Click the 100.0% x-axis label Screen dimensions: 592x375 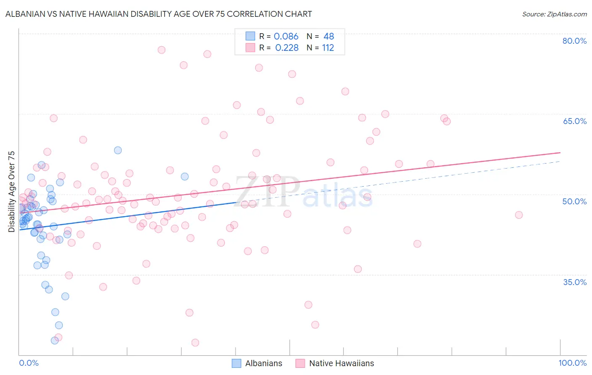tap(572, 363)
